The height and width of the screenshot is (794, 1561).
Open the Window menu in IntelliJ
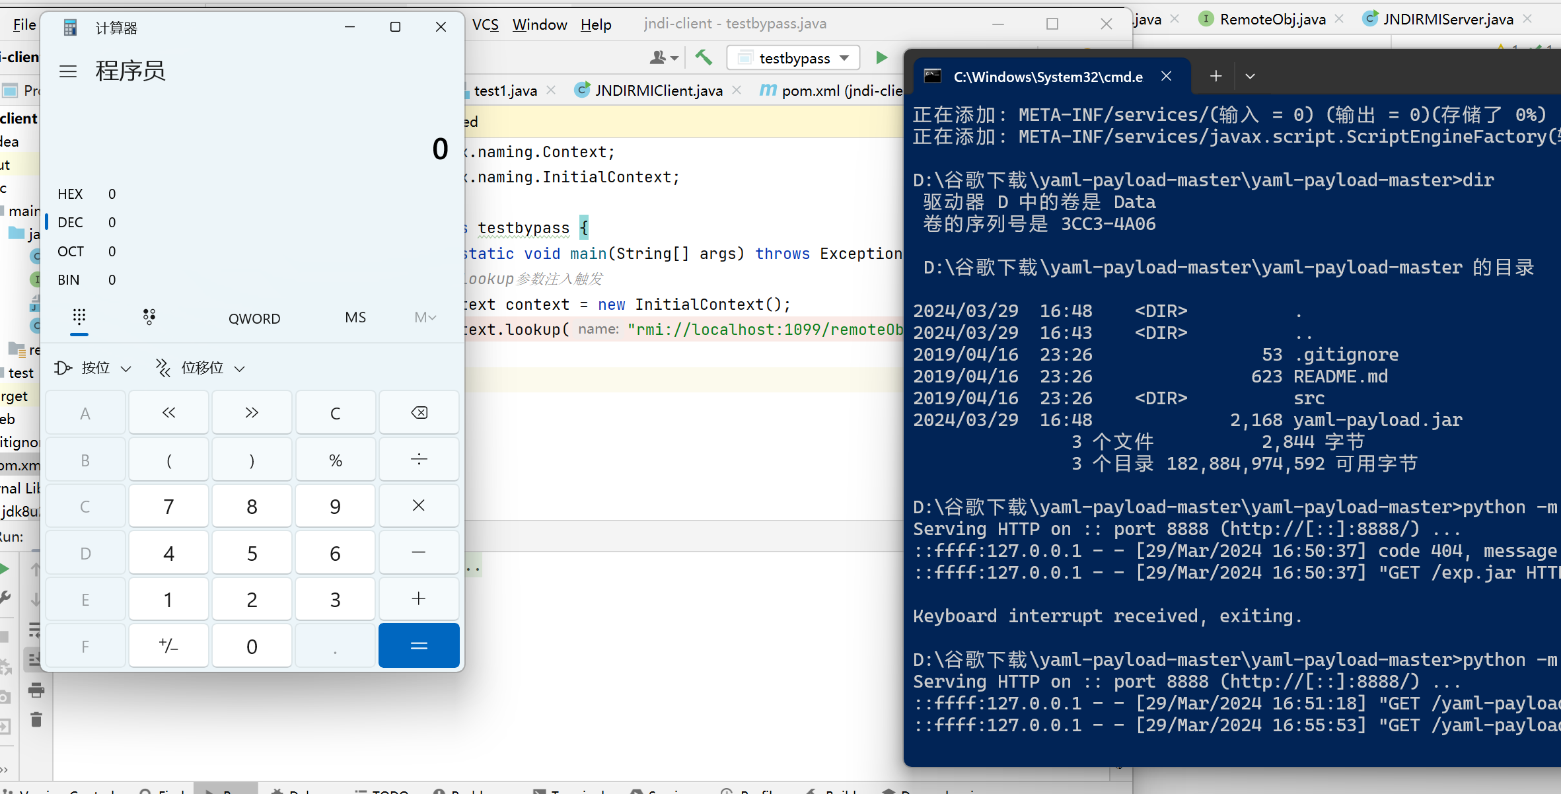pyautogui.click(x=540, y=24)
